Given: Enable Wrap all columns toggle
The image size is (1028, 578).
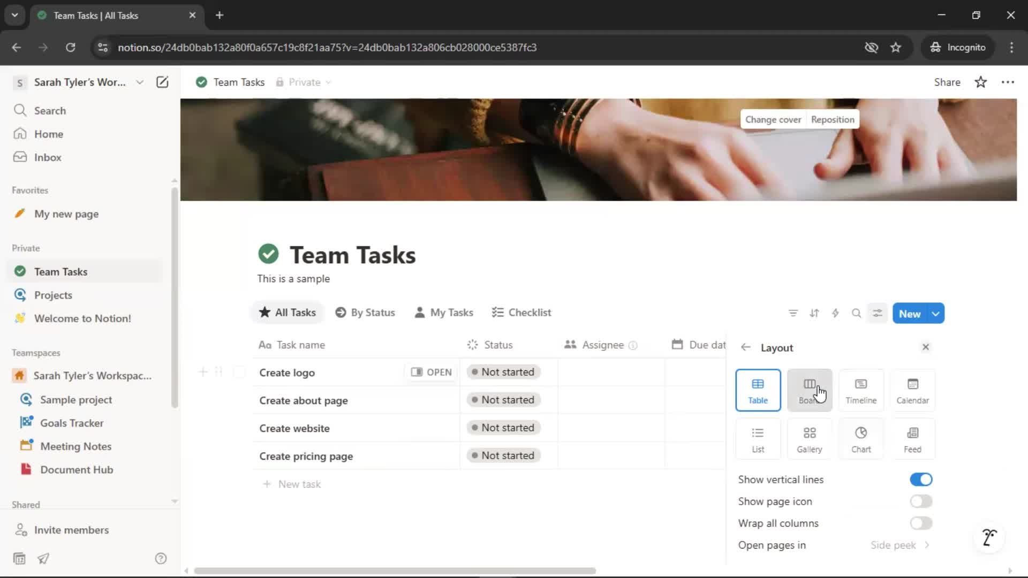Looking at the screenshot, I should 921,523.
